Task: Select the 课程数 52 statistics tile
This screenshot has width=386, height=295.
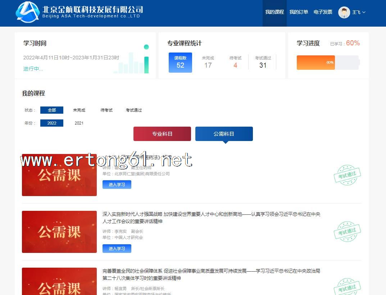Action: click(x=180, y=62)
